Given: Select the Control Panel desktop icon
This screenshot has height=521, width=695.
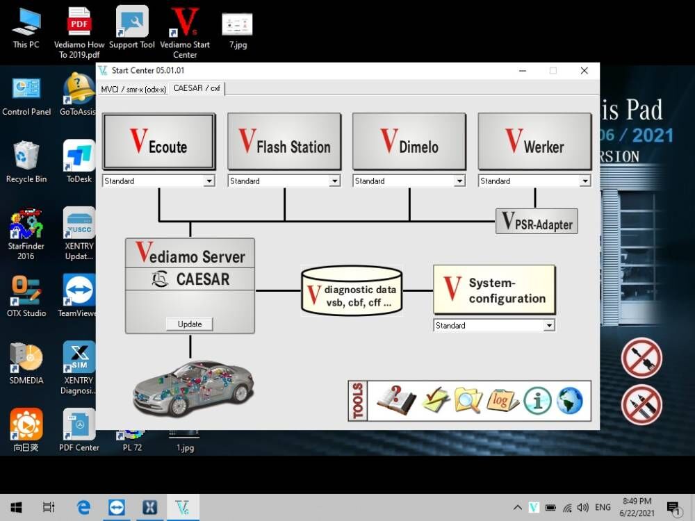Looking at the screenshot, I should coord(26,96).
